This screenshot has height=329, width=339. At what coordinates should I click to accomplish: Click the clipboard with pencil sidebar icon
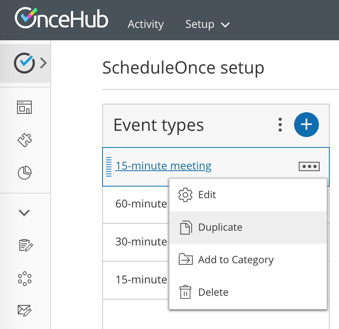25,245
